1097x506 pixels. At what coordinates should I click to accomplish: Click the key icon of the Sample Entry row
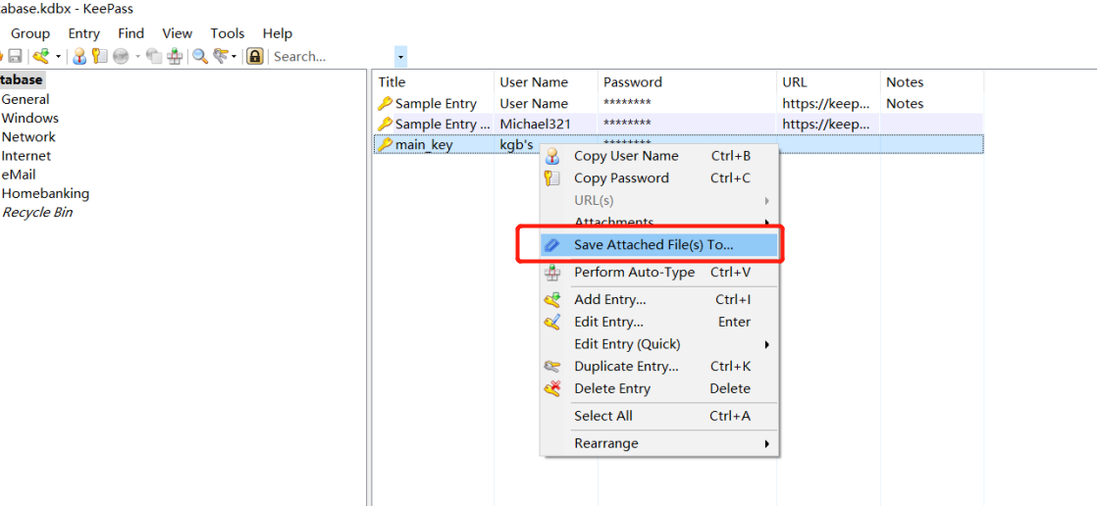385,103
